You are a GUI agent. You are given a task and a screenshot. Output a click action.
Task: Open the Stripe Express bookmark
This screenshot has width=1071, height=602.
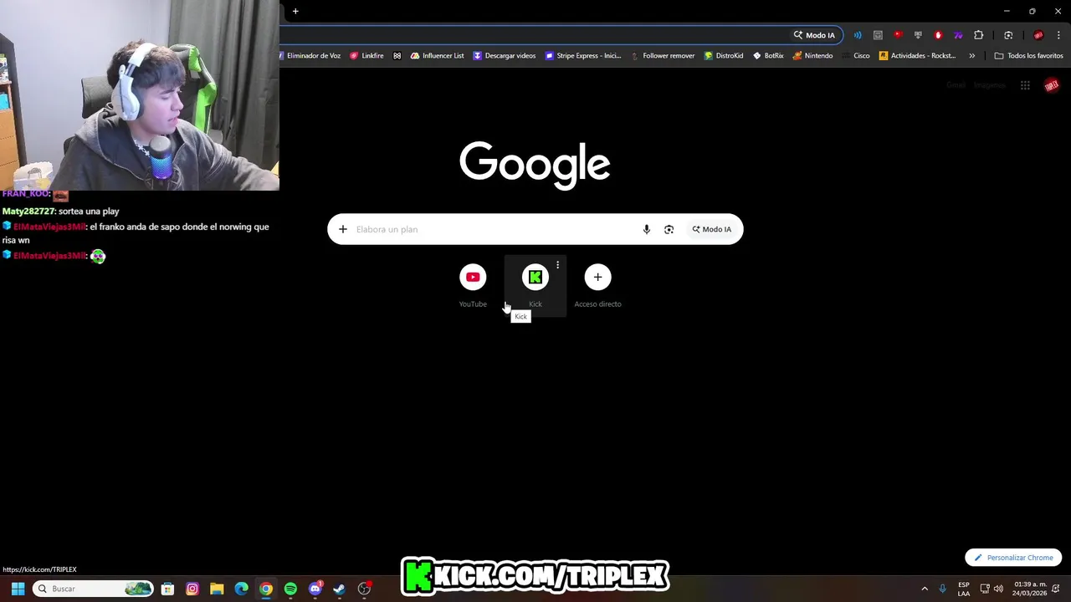[583, 56]
